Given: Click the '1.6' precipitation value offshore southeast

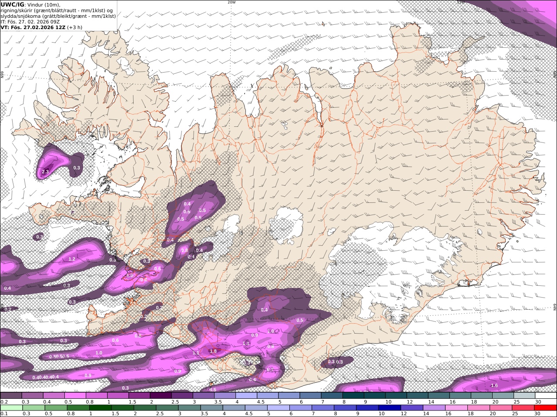Looking at the screenshot, I should (x=494, y=385).
